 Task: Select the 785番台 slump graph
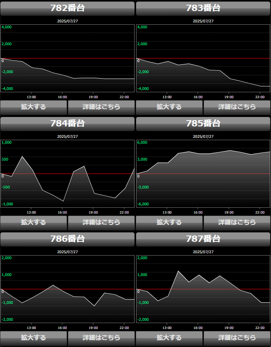[203, 173]
